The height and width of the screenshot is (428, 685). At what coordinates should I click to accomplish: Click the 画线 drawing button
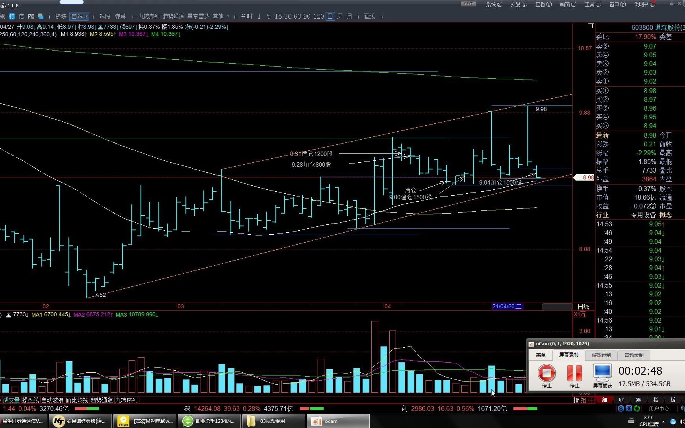pos(369,16)
